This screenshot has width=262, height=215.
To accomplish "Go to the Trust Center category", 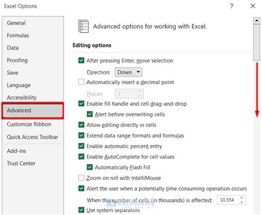I will point(21,163).
